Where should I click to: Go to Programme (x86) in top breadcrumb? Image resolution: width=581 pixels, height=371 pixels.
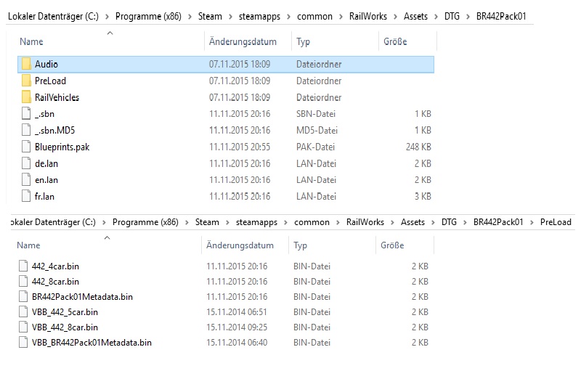pyautogui.click(x=148, y=16)
